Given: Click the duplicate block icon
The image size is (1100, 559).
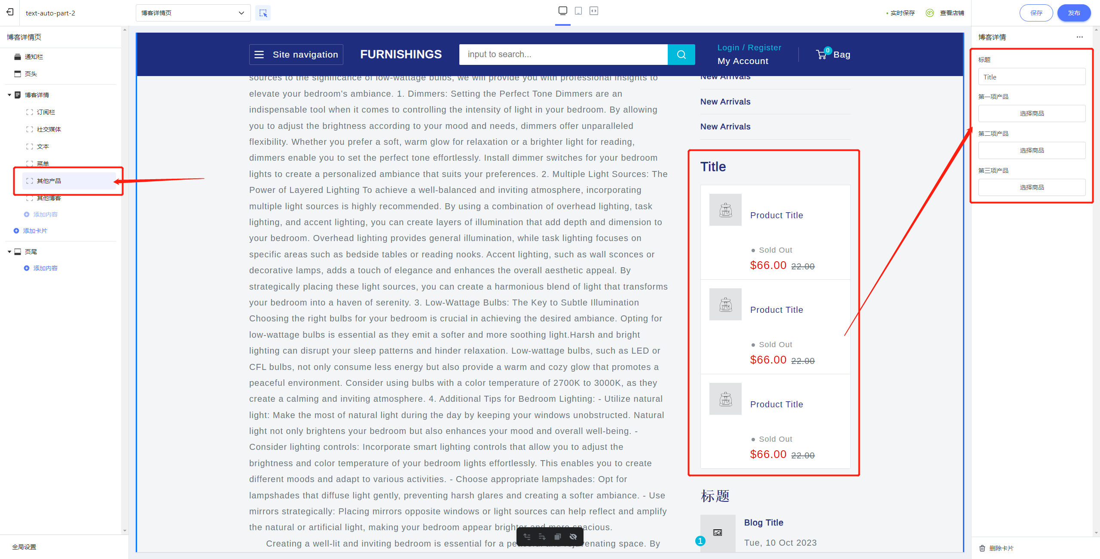Looking at the screenshot, I should tap(557, 537).
